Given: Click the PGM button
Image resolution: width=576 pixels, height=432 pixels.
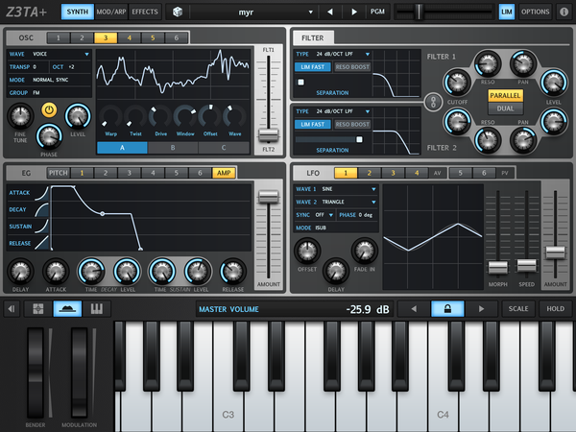Looking at the screenshot, I should 377,12.
